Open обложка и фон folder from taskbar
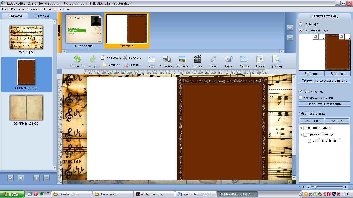Screen dimensions: 353x198 72,194
